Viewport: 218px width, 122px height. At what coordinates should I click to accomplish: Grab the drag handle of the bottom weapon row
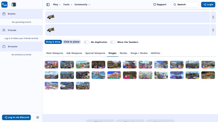[x=213, y=30]
